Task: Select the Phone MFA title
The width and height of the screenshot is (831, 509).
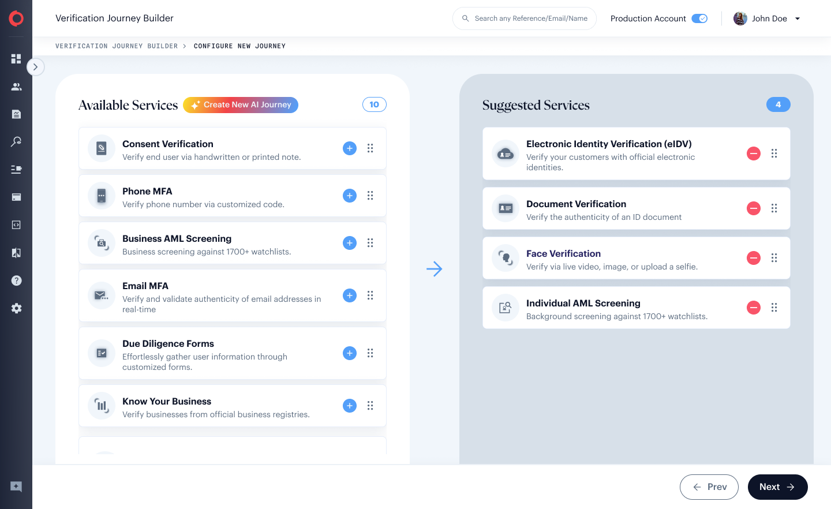Action: tap(147, 191)
